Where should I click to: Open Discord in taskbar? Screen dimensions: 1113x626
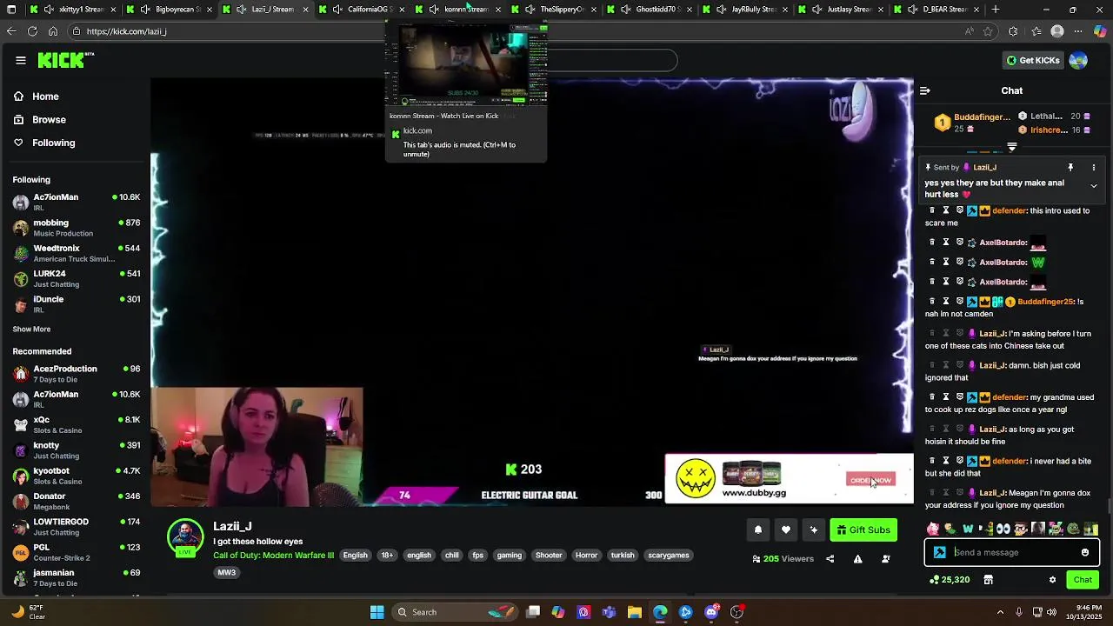(x=711, y=612)
